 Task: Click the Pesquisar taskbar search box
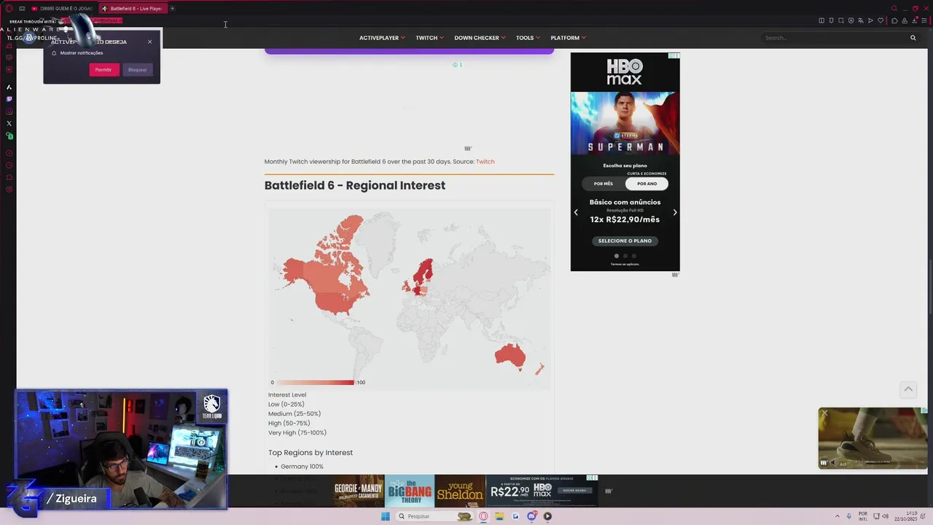[x=434, y=516]
